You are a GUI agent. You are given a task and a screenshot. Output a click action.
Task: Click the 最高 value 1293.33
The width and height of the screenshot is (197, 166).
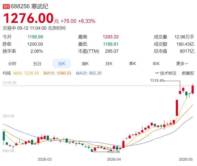[111, 37]
